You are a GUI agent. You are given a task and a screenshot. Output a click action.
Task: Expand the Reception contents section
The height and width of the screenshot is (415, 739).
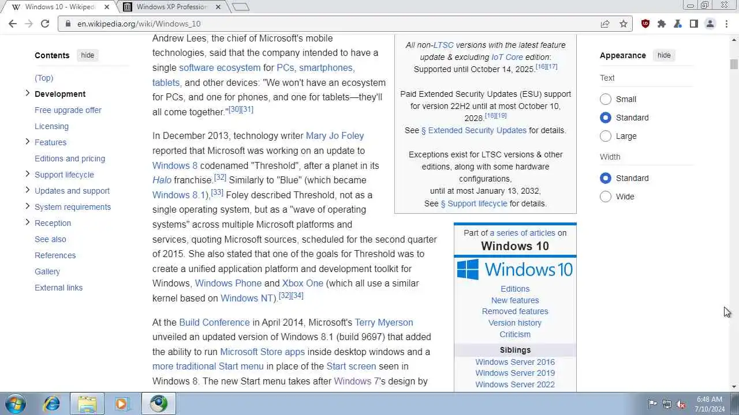pos(27,222)
